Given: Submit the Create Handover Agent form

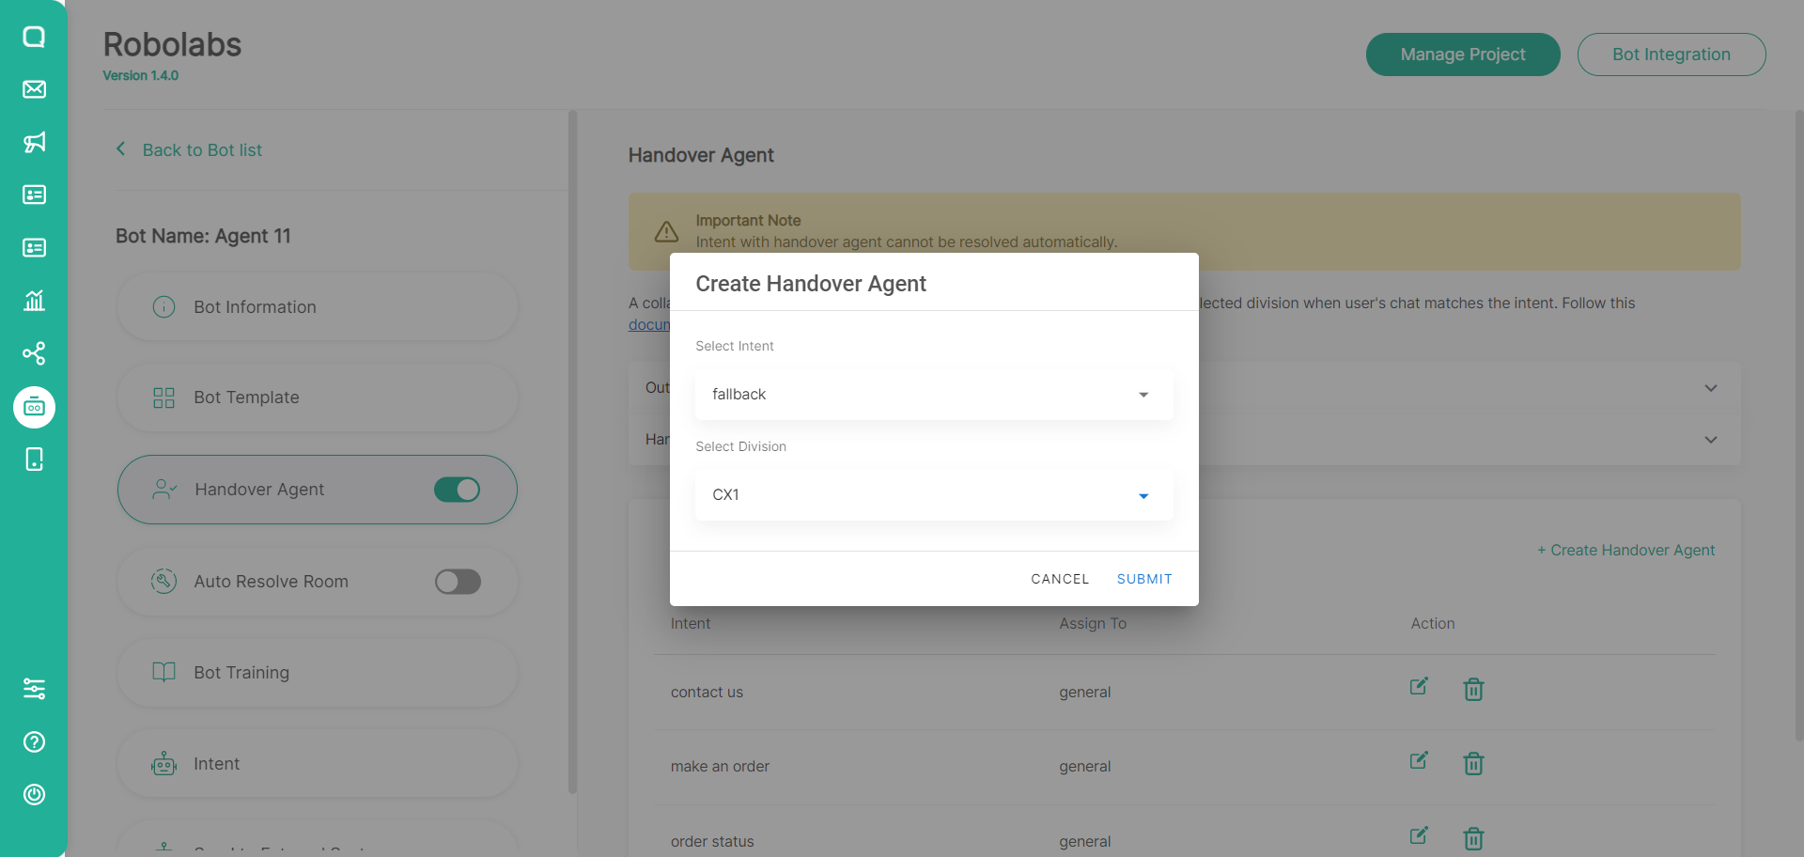Looking at the screenshot, I should (1143, 579).
